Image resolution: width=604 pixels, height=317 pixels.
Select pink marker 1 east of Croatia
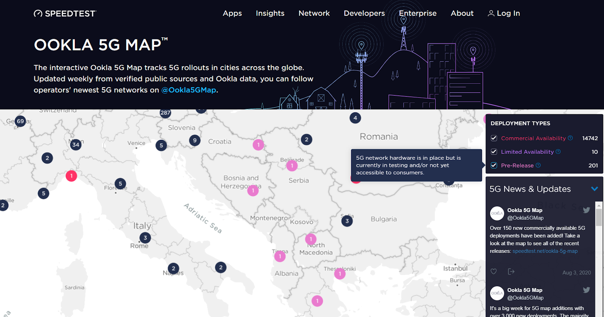click(x=258, y=144)
